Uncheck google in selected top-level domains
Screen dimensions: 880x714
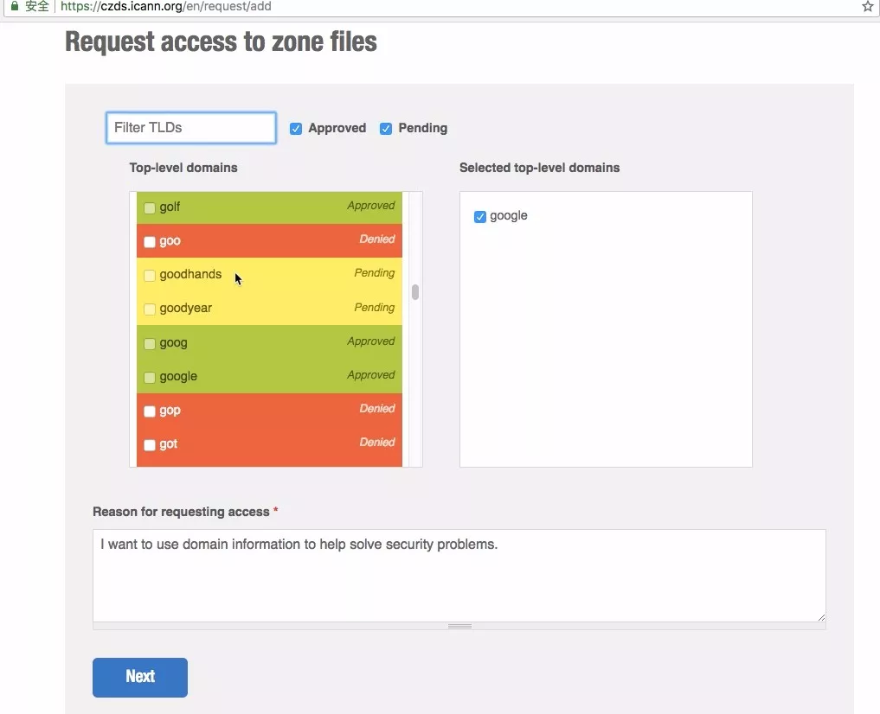pos(480,217)
